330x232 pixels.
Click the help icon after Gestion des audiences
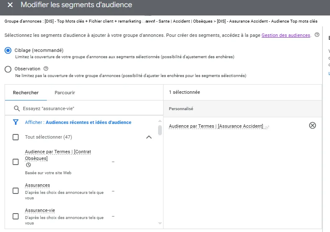point(317,35)
